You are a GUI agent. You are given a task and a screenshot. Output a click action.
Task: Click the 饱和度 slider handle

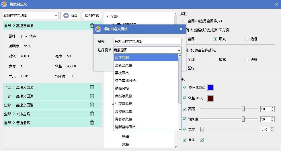[x=243, y=119]
